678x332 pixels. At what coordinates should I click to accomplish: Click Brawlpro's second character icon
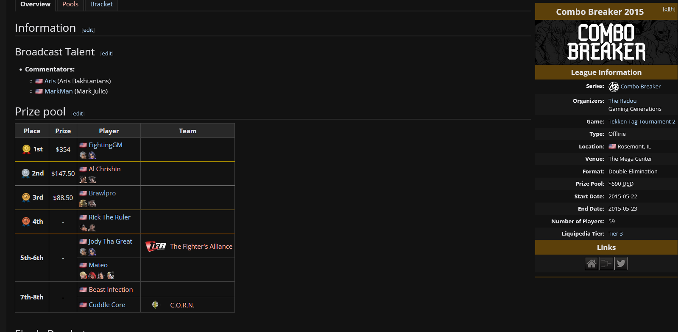coord(92,203)
